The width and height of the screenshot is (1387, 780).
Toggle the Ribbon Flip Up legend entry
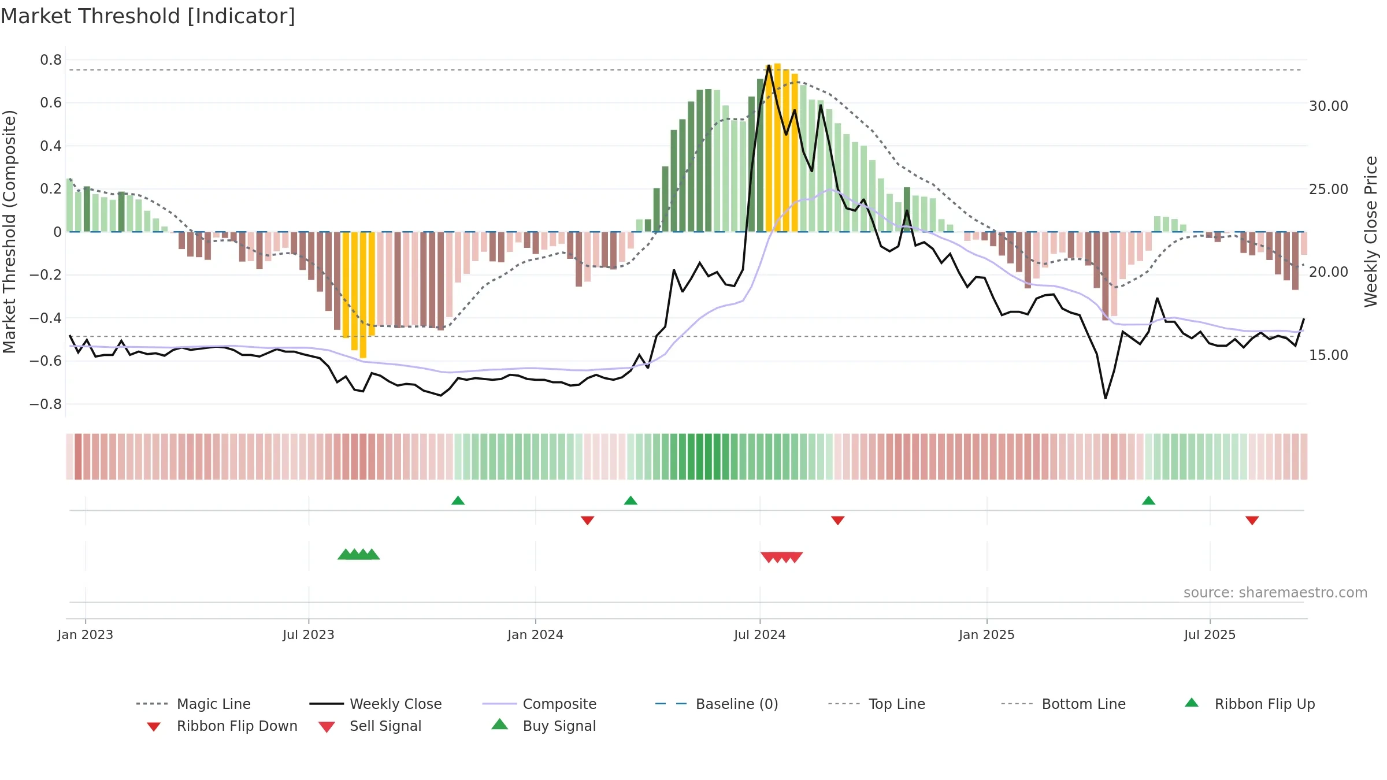1249,704
